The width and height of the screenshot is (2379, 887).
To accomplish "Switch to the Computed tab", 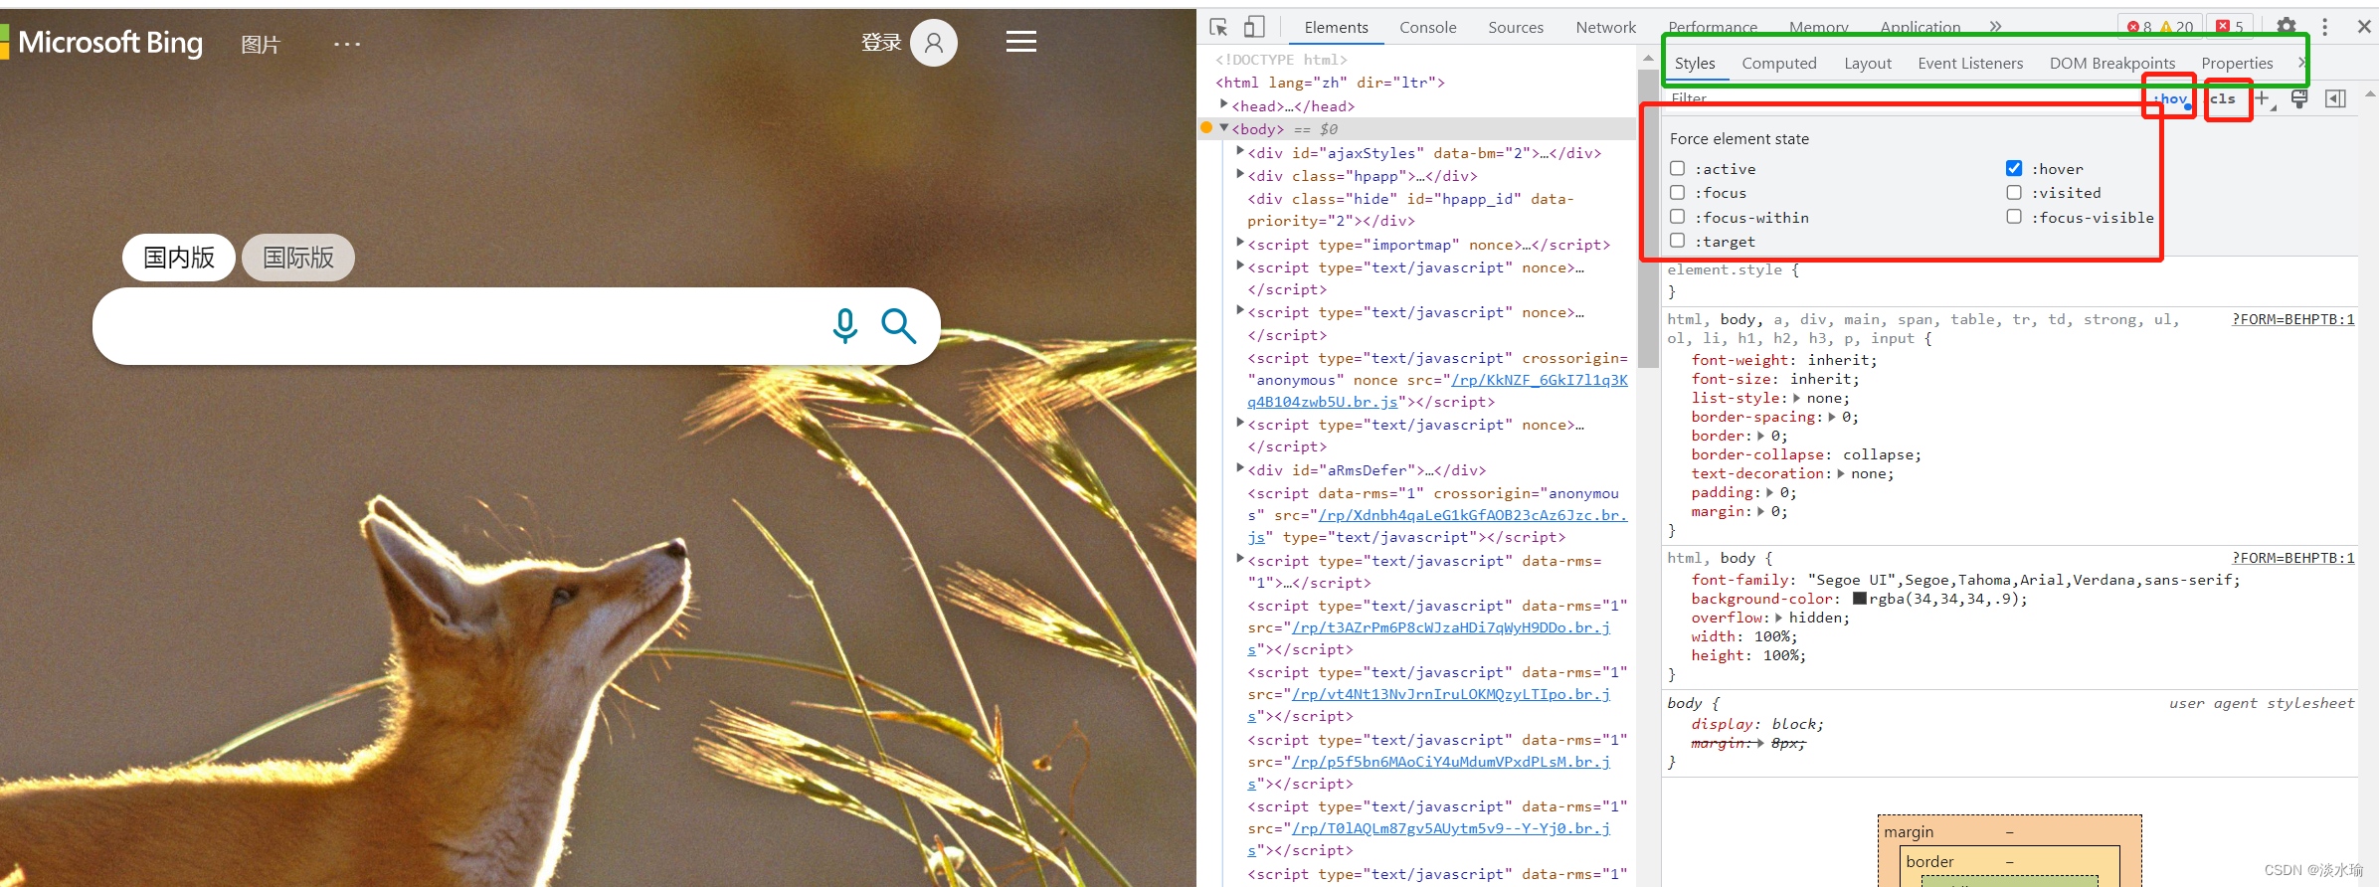I will click(x=1779, y=63).
